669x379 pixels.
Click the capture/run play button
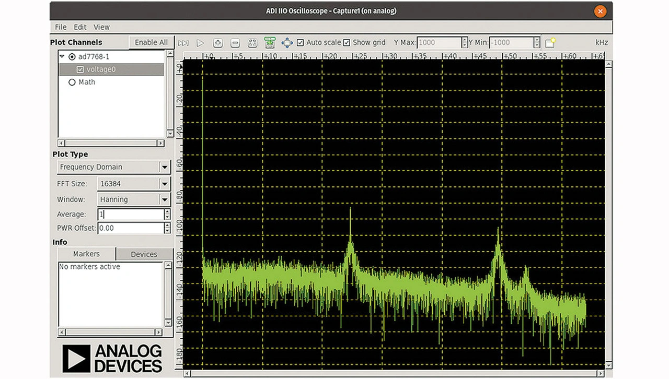tap(200, 43)
